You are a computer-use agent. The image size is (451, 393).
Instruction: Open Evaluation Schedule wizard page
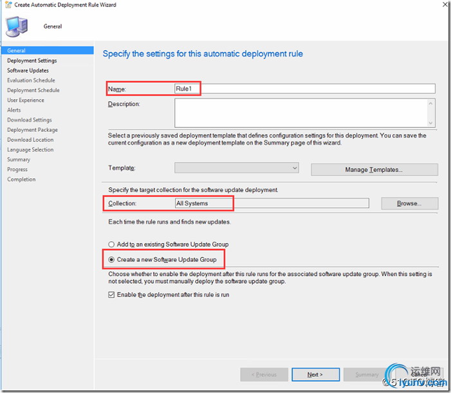tap(31, 80)
